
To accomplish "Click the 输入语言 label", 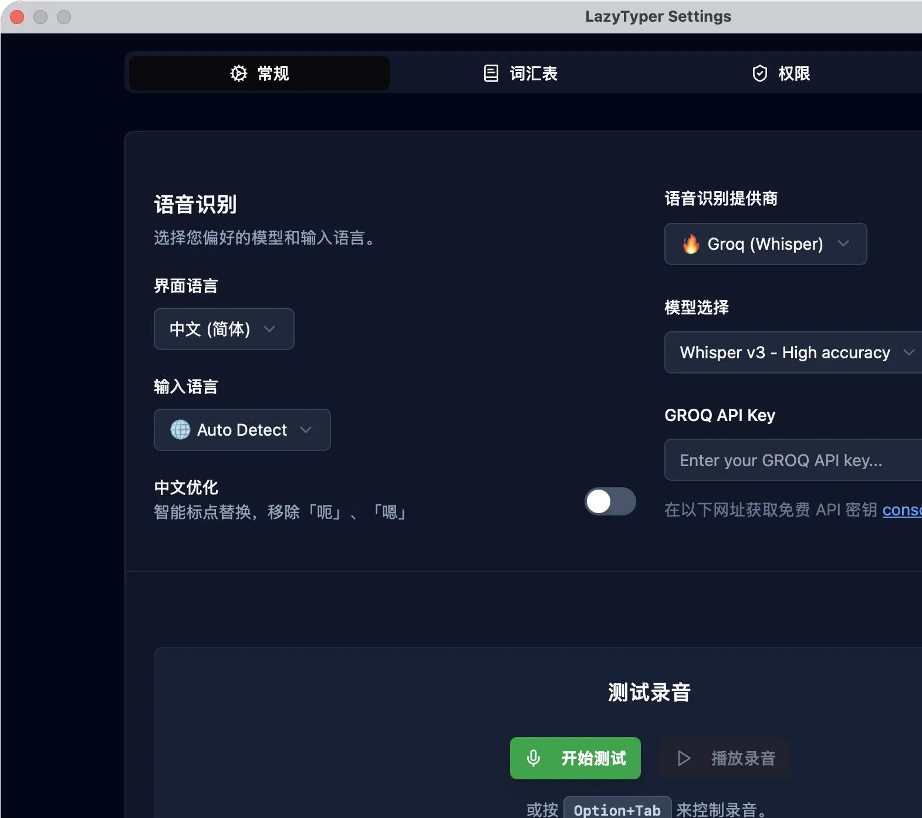I will click(x=186, y=386).
